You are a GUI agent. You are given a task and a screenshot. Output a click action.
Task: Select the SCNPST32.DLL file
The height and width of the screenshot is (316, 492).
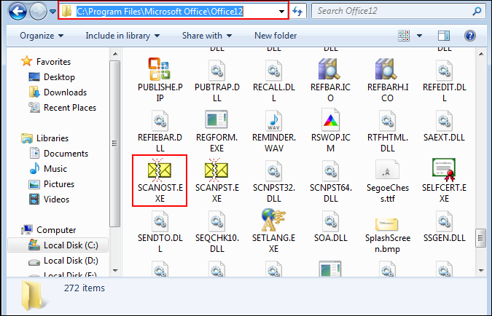274,181
